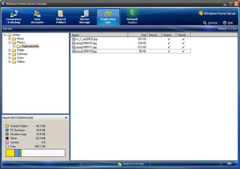
Task: Select the Public folder icon
Action: 14,50
